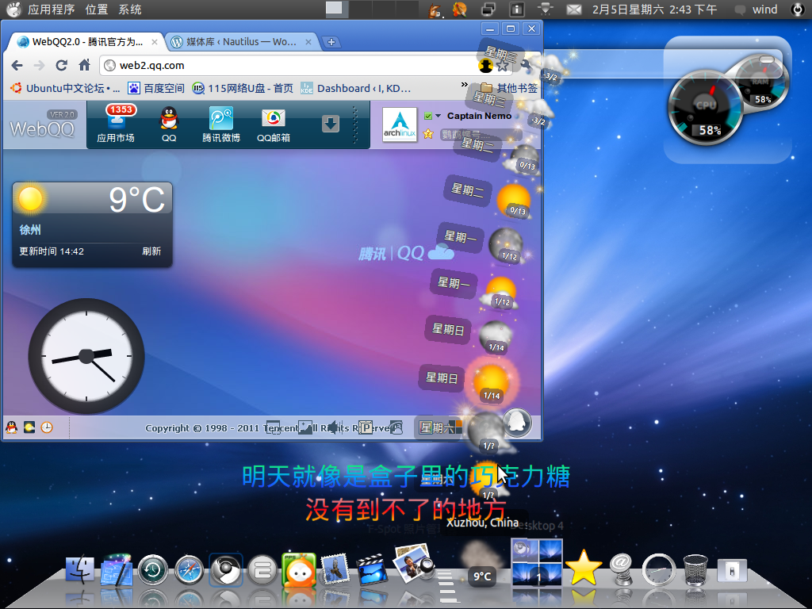Switch to the WebQQ2.0 browser tab

click(86, 42)
